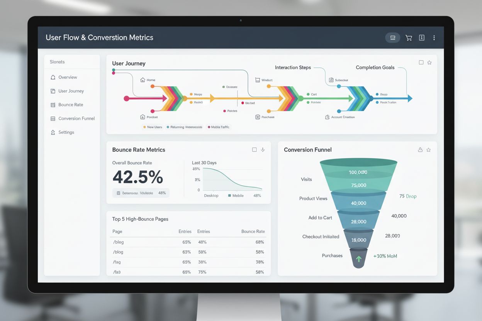This screenshot has height=321, width=482.
Task: Toggle the checkbox on User Journey panel
Action: (421, 62)
